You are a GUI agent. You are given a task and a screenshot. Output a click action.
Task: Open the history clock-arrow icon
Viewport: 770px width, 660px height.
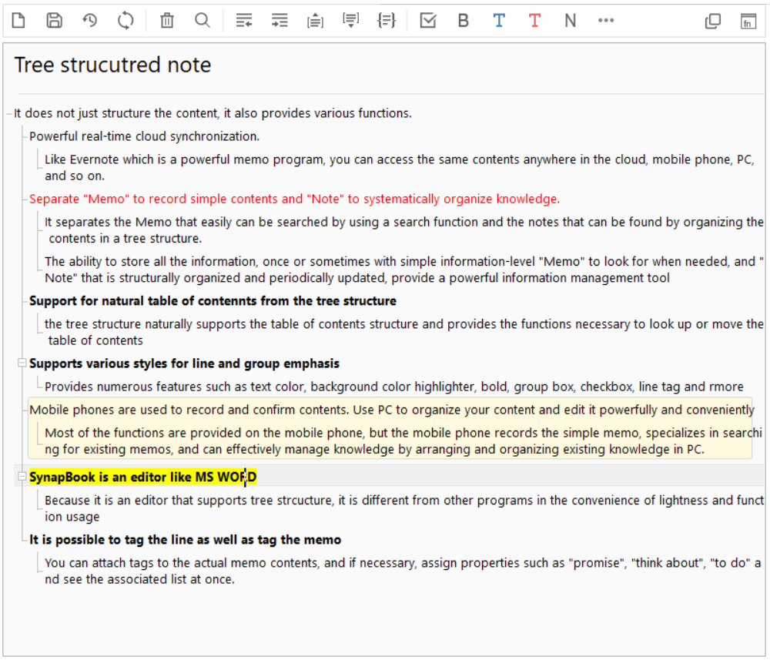coord(89,21)
